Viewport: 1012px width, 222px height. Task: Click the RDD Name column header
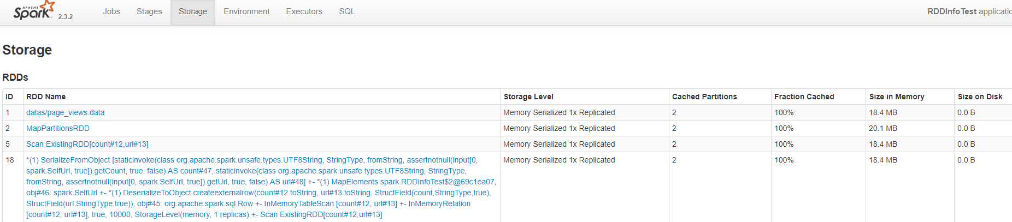(x=46, y=97)
